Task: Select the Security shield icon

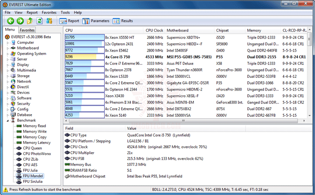Action: [13, 104]
